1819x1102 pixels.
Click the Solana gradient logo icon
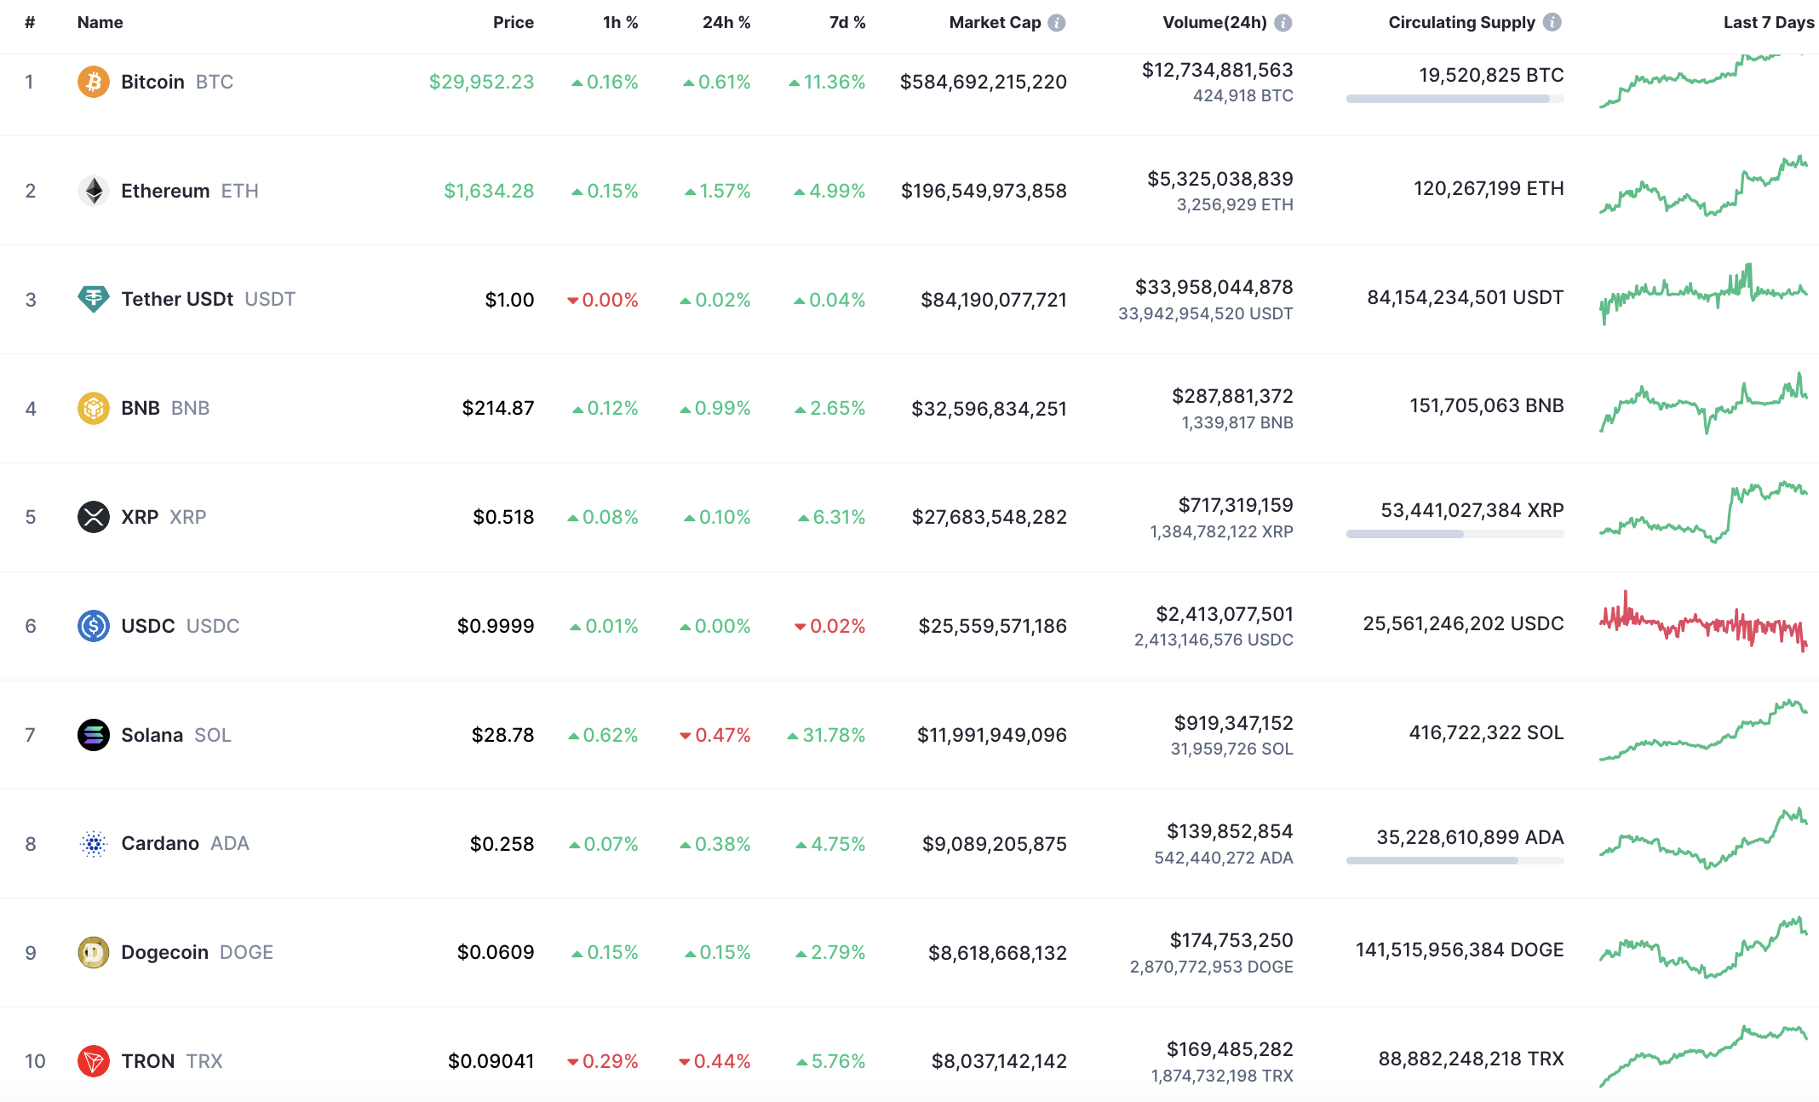[94, 734]
